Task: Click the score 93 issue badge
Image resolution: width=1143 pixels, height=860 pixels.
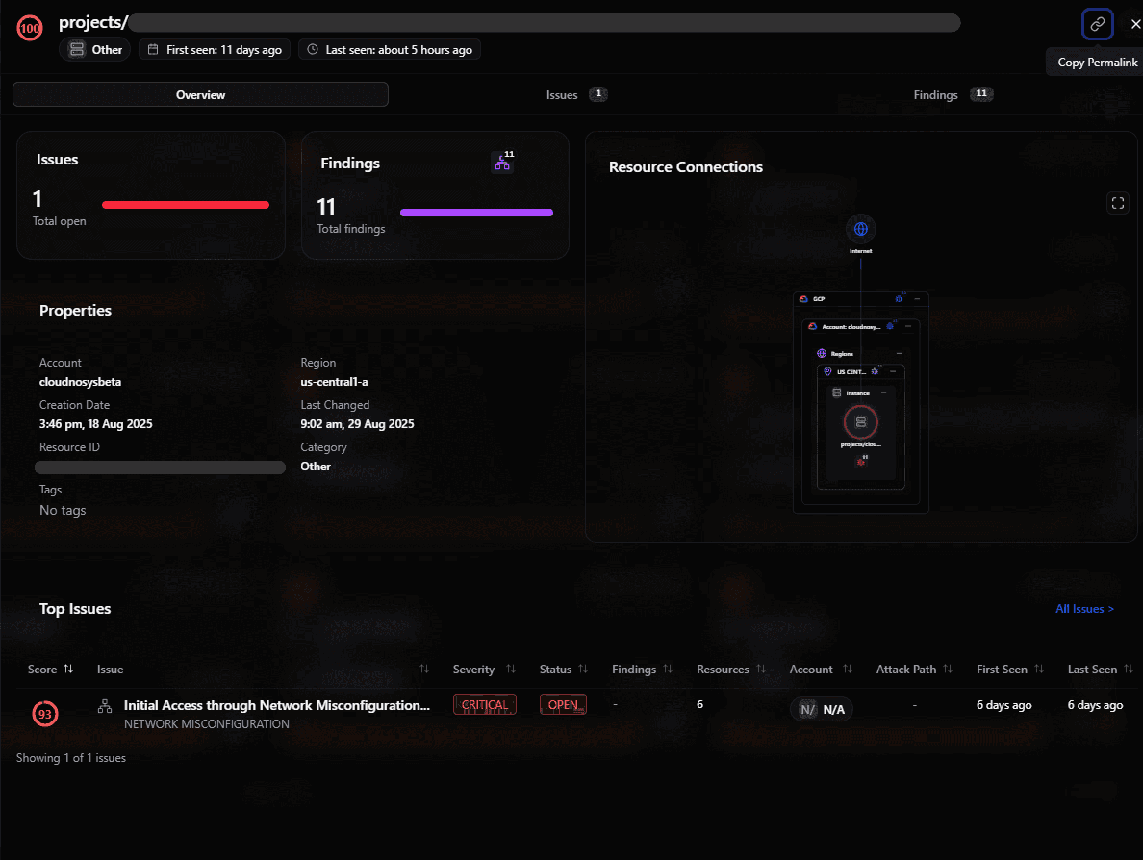Action: point(45,714)
